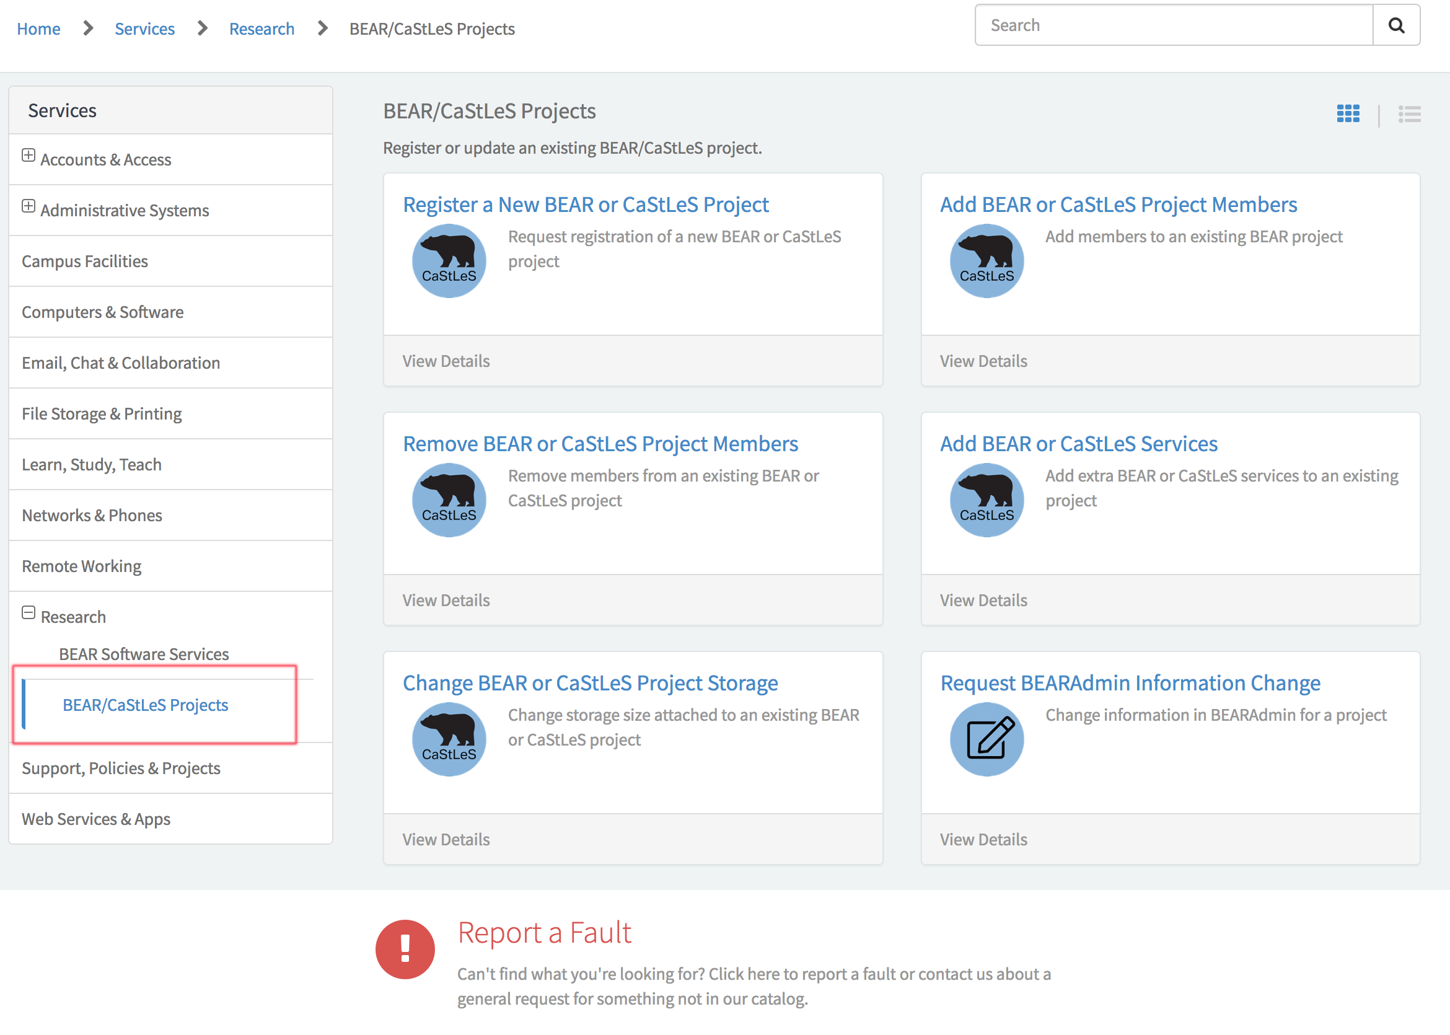The width and height of the screenshot is (1450, 1035).
Task: View Details for Add BEAR or CaStLeS Services
Action: coord(983,600)
